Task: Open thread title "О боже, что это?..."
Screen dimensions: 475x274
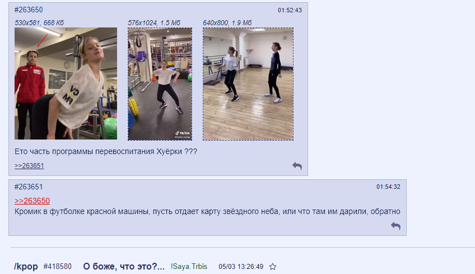Action: (124, 266)
